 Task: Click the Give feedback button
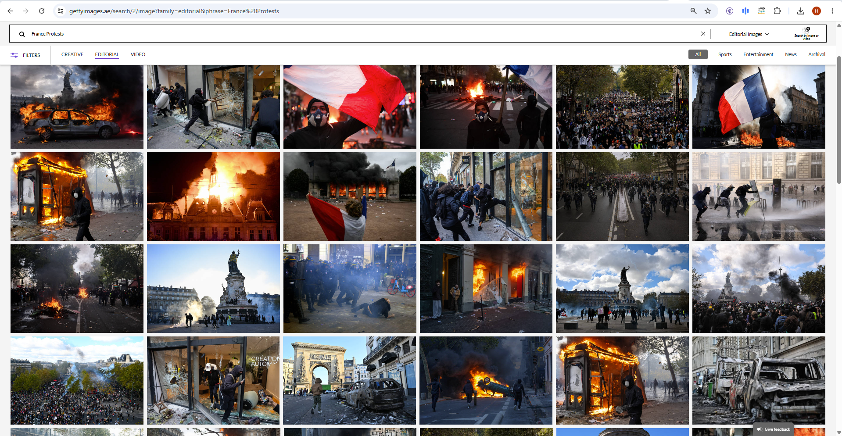(x=774, y=429)
